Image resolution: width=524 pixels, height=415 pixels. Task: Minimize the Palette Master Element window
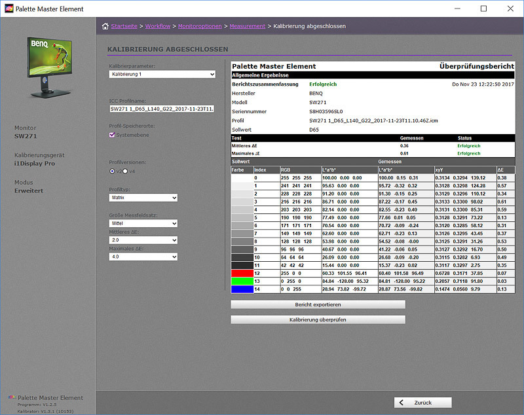tap(457, 9)
